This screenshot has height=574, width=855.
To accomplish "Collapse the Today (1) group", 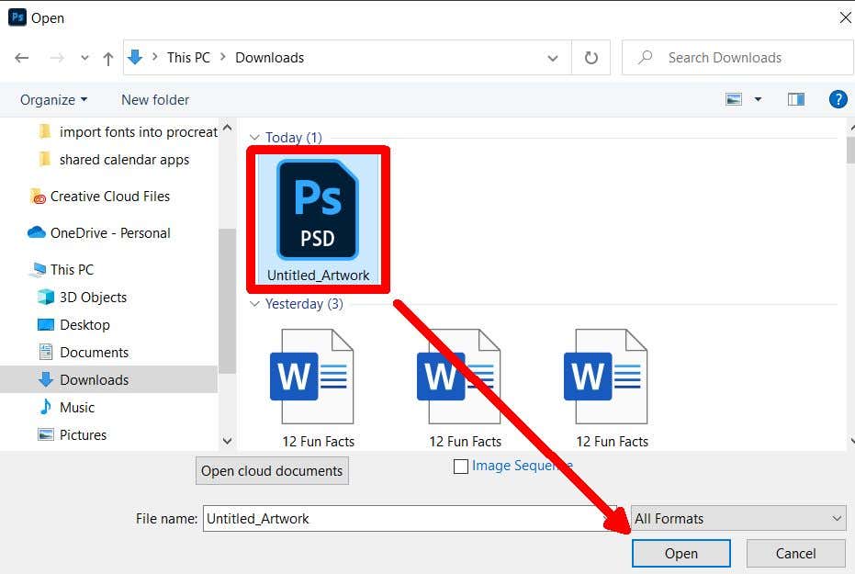I will coord(254,137).
